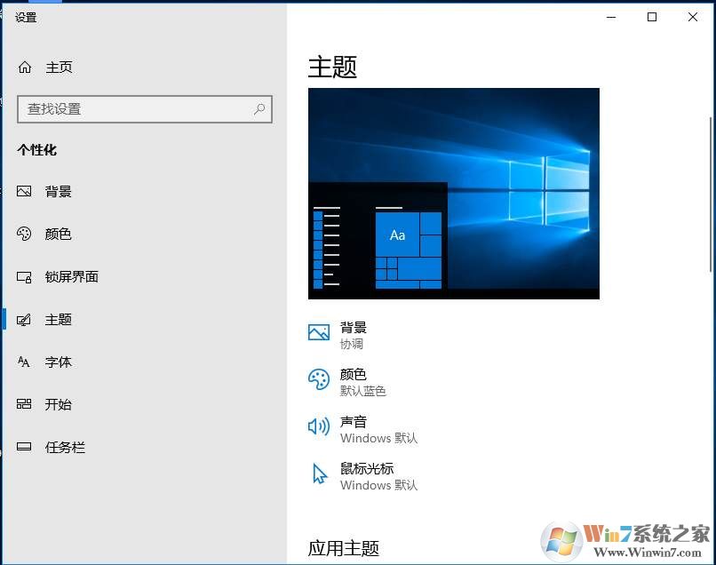Click the mouse cursor arrow icon

tap(320, 473)
